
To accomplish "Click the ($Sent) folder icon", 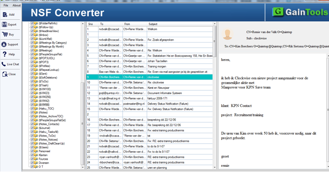I will pos(36,74).
